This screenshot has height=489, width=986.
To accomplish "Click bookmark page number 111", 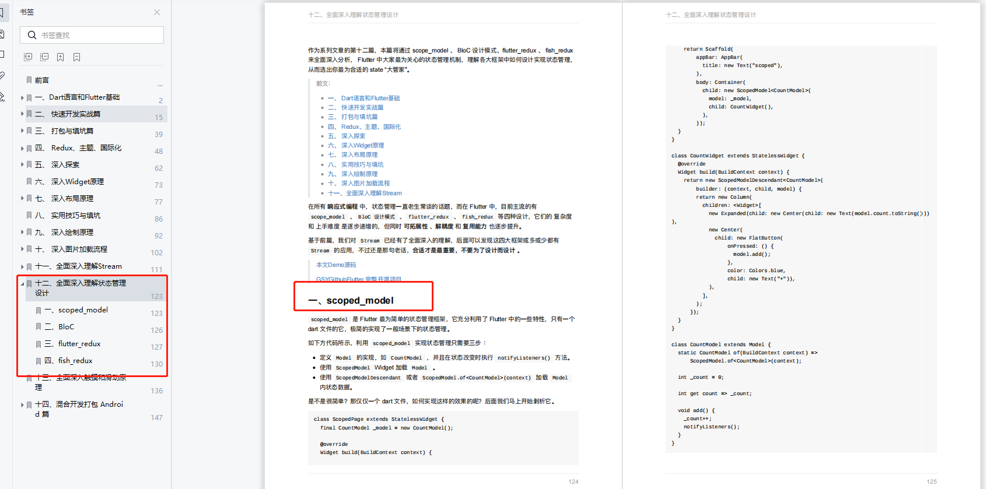I will point(156,269).
